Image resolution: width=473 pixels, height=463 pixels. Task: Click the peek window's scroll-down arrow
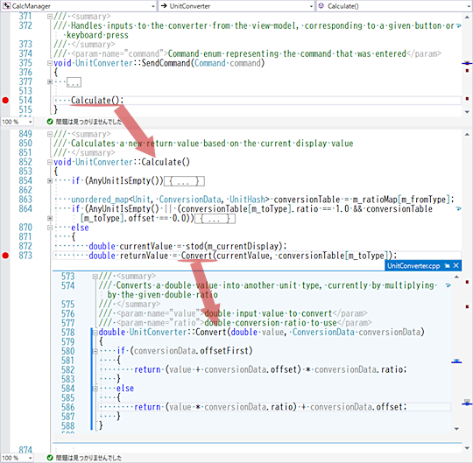[456, 429]
